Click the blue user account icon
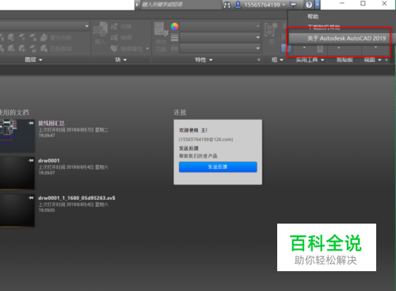Viewport: 396px width, 291px height. tap(238, 5)
